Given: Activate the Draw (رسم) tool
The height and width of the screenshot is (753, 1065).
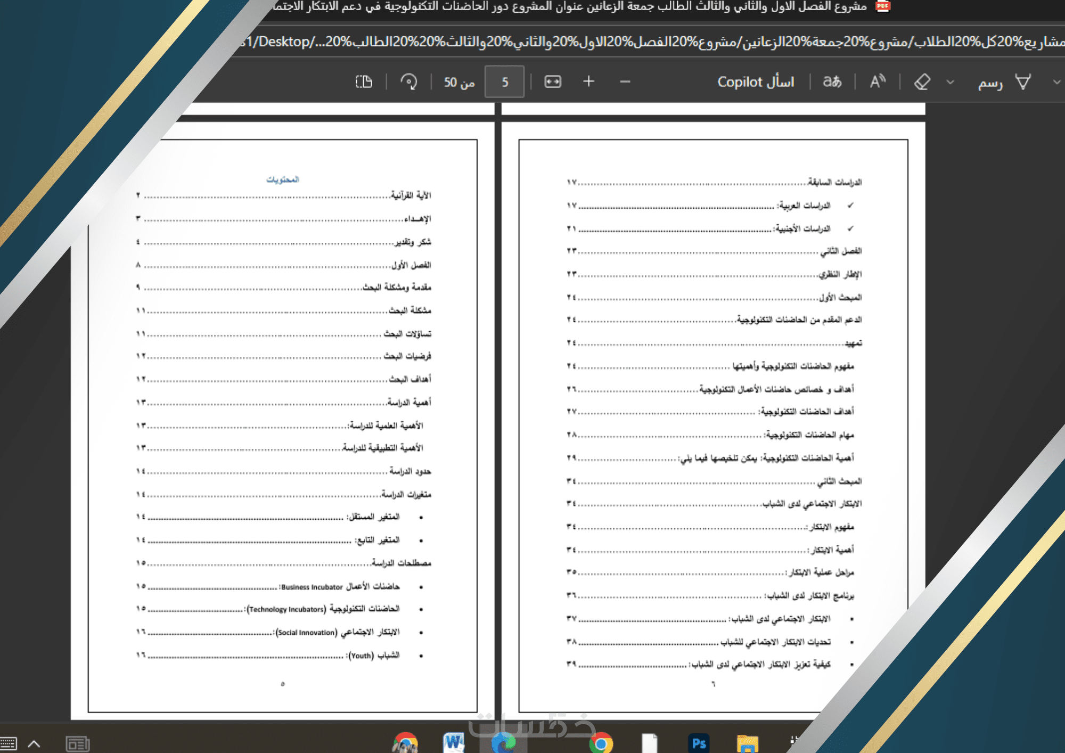Looking at the screenshot, I should coord(990,83).
